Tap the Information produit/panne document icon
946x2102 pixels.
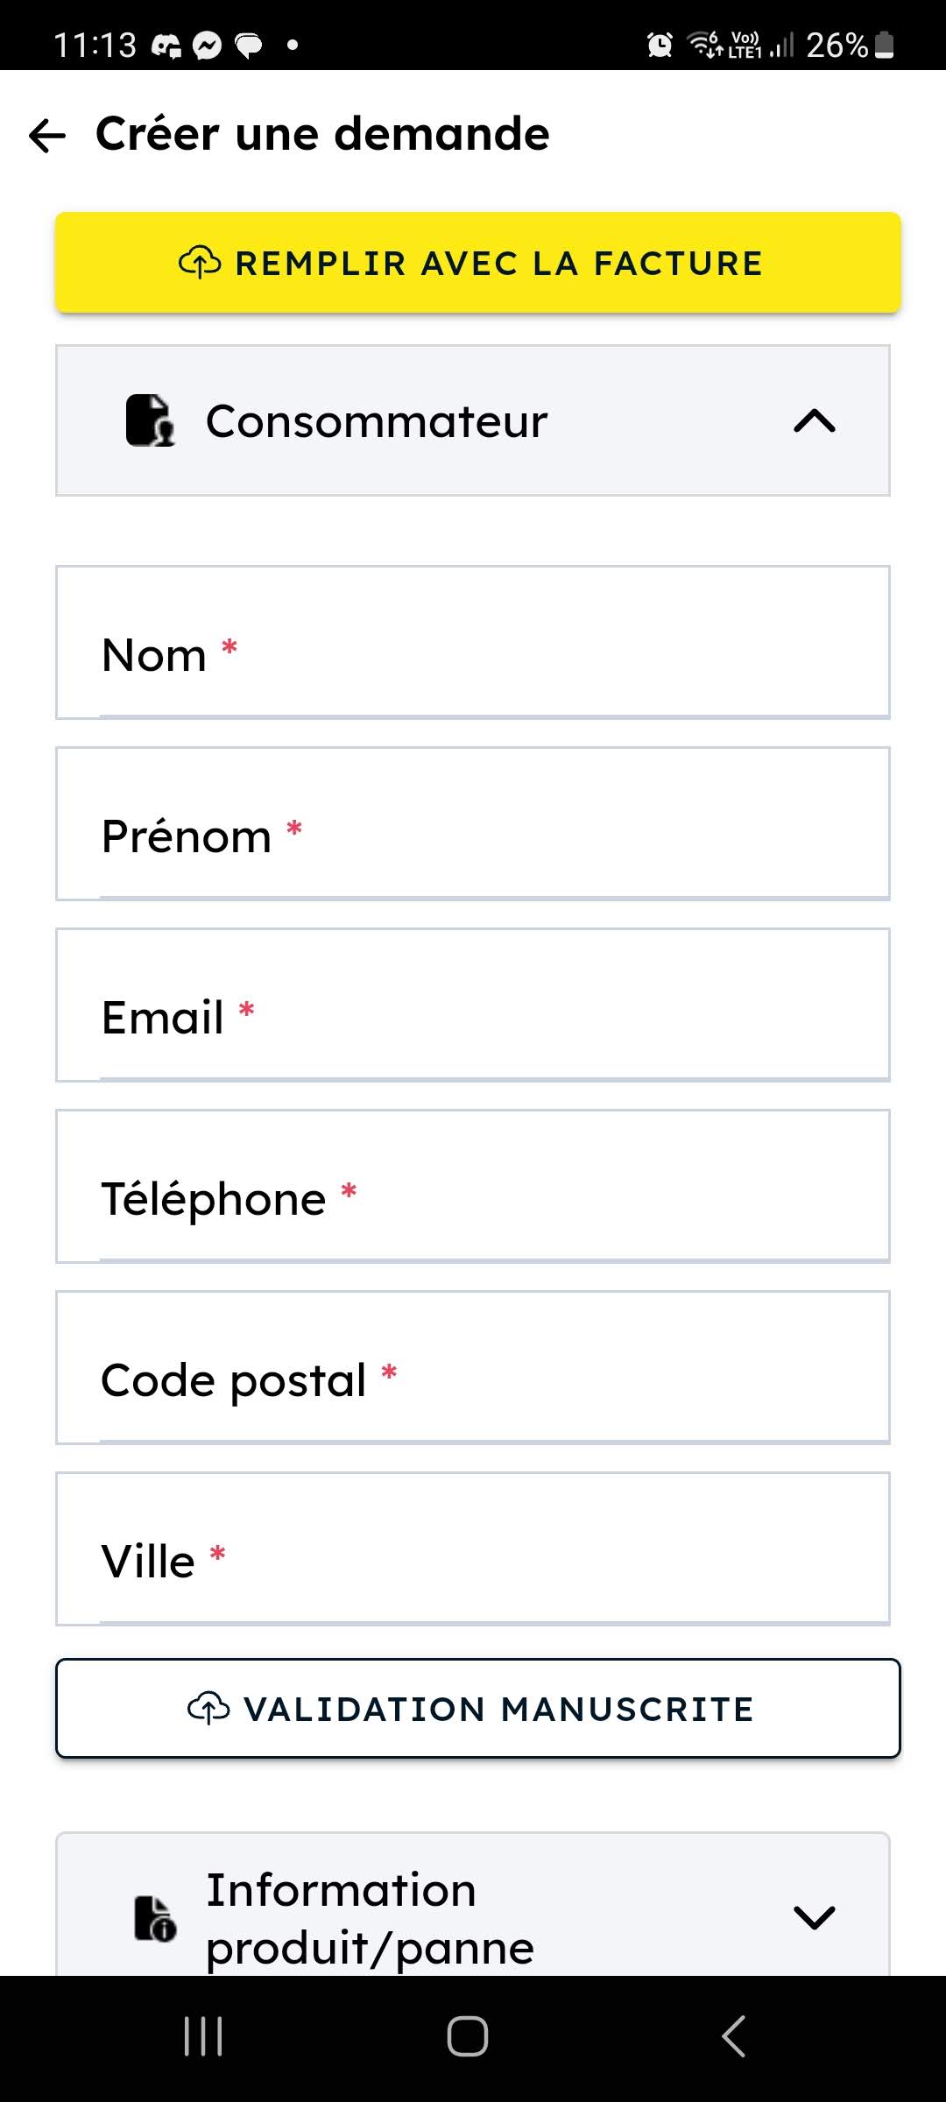(155, 1918)
